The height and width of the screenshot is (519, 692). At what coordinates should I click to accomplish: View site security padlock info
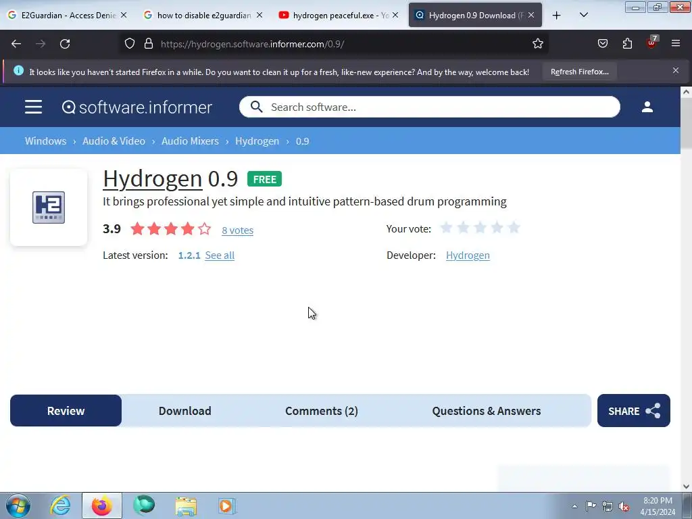coord(149,44)
